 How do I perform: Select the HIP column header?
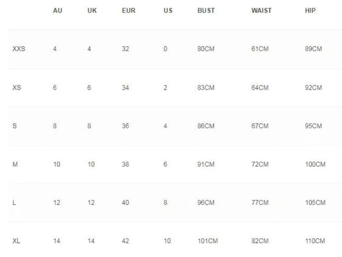310,11
